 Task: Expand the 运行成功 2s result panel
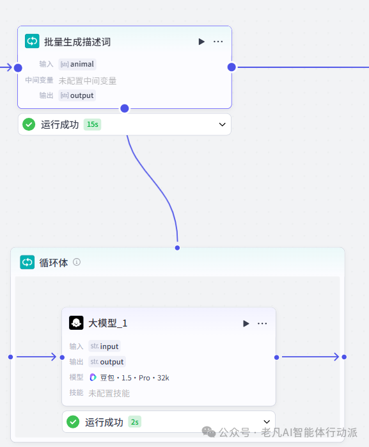pos(267,421)
